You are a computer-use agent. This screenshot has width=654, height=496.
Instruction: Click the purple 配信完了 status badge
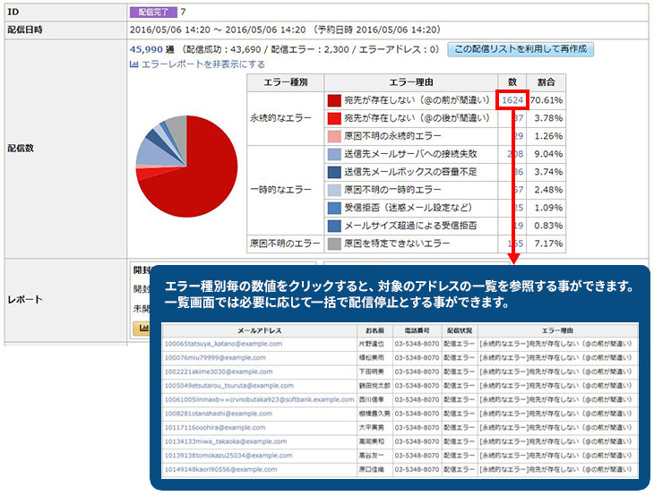point(153,13)
